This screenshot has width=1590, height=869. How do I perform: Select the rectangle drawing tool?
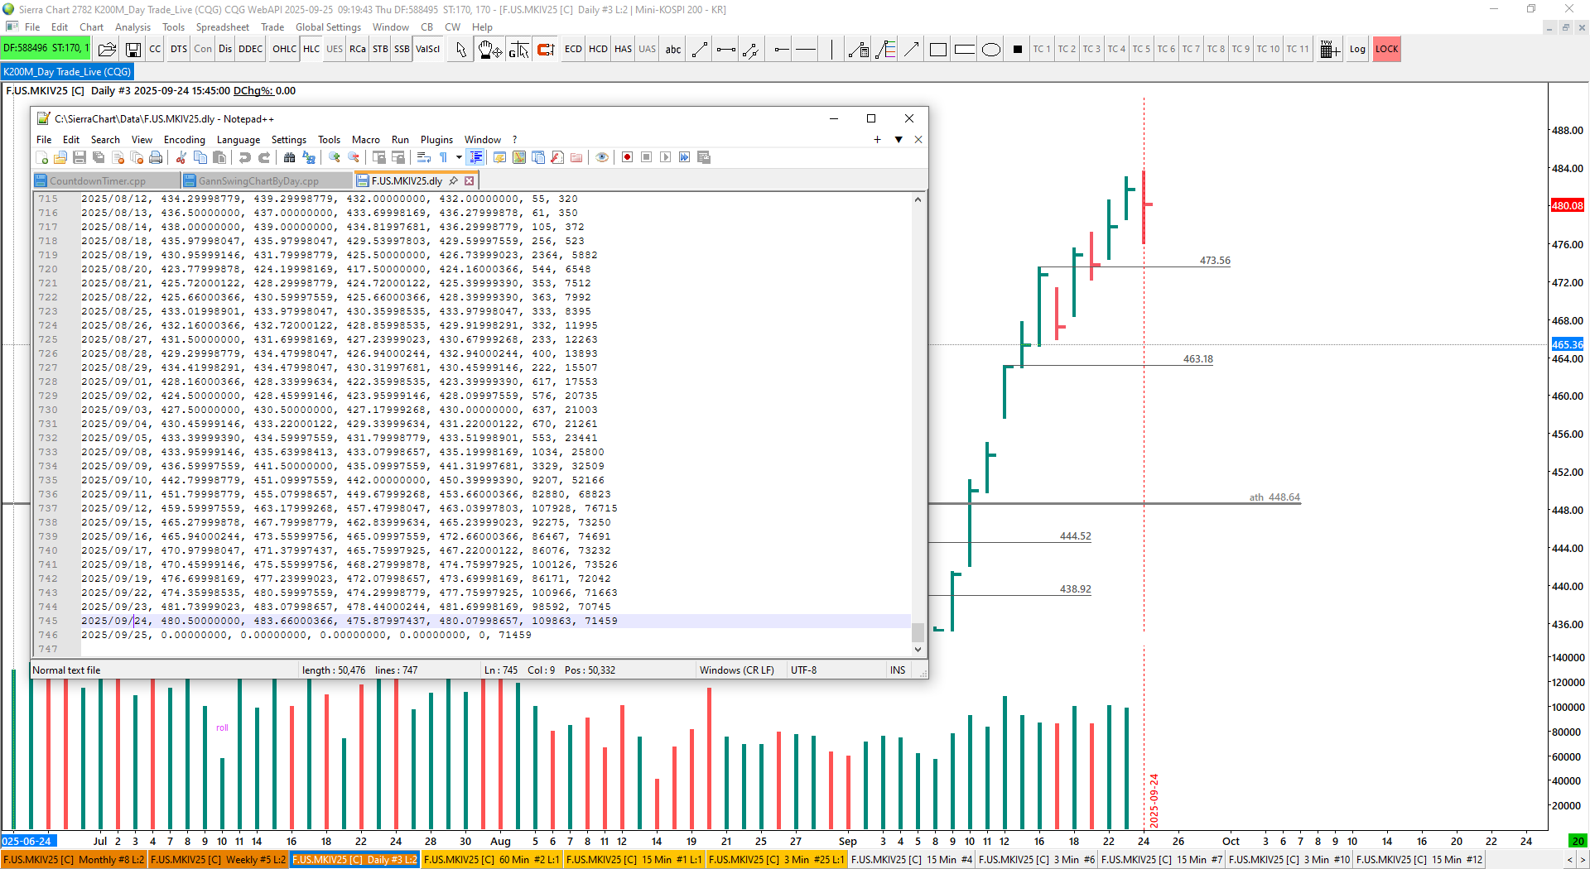click(x=937, y=50)
